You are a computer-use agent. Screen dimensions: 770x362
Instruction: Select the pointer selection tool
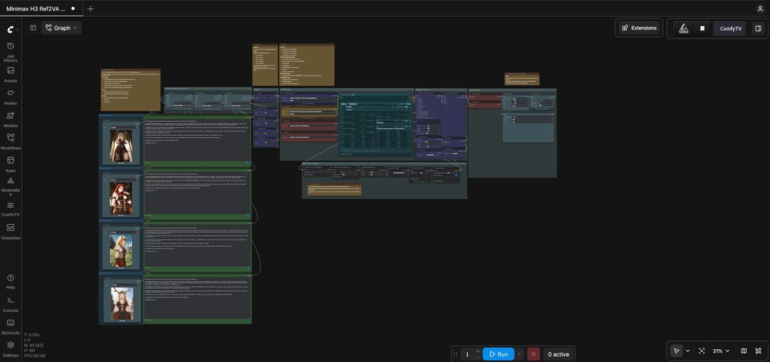[676, 351]
